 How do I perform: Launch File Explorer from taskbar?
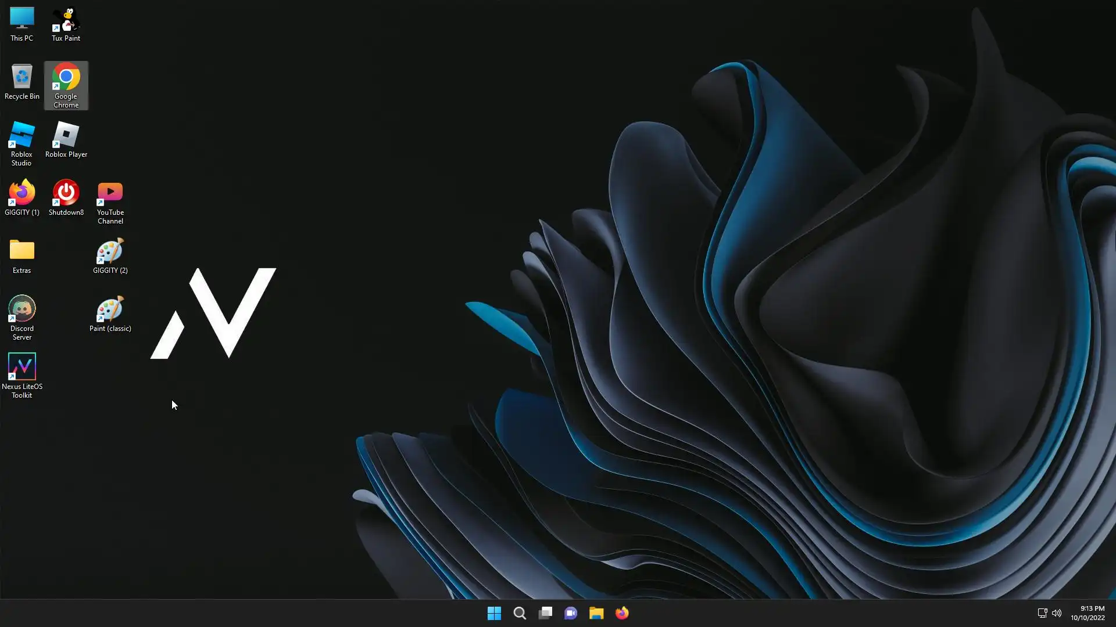point(596,613)
